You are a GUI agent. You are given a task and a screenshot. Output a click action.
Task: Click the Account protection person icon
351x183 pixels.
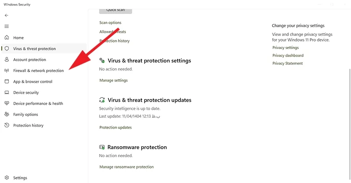(x=7, y=60)
